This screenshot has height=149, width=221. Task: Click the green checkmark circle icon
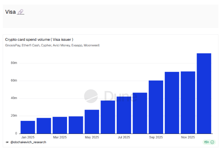(x=212, y=142)
